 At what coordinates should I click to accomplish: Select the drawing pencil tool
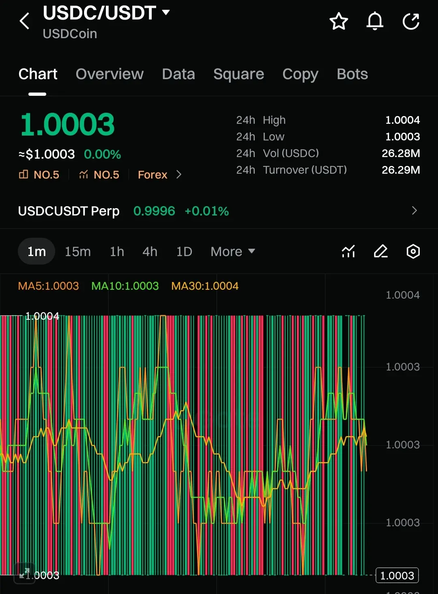coord(381,252)
